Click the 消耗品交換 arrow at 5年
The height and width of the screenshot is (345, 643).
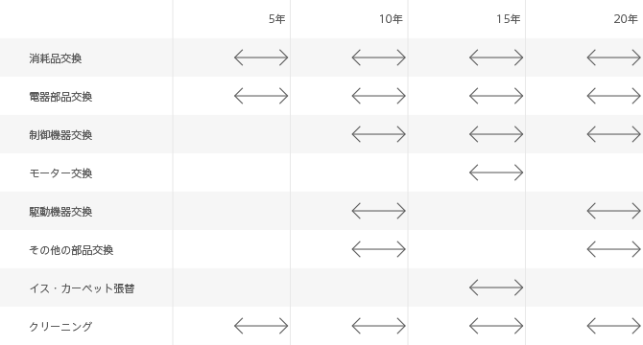pos(261,57)
